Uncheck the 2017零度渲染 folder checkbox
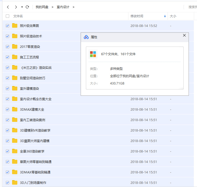The width and height of the screenshot is (197, 187). point(7,47)
